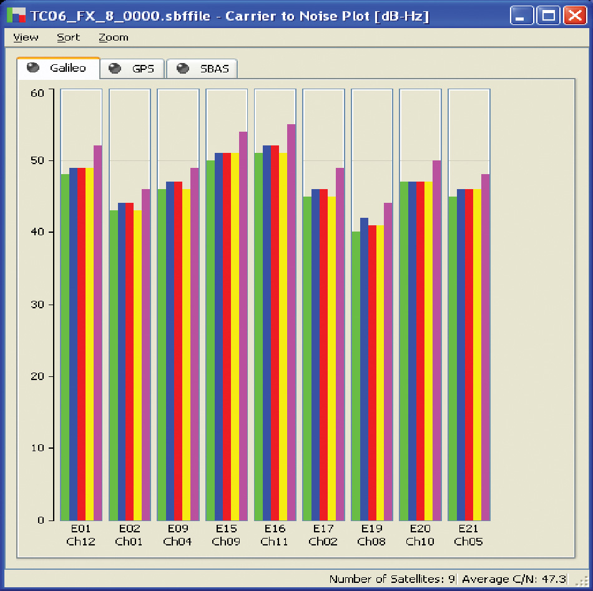Select the Galileo tab

59,68
